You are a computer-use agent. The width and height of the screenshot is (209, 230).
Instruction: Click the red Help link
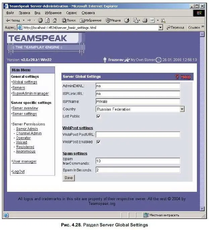click(x=183, y=77)
